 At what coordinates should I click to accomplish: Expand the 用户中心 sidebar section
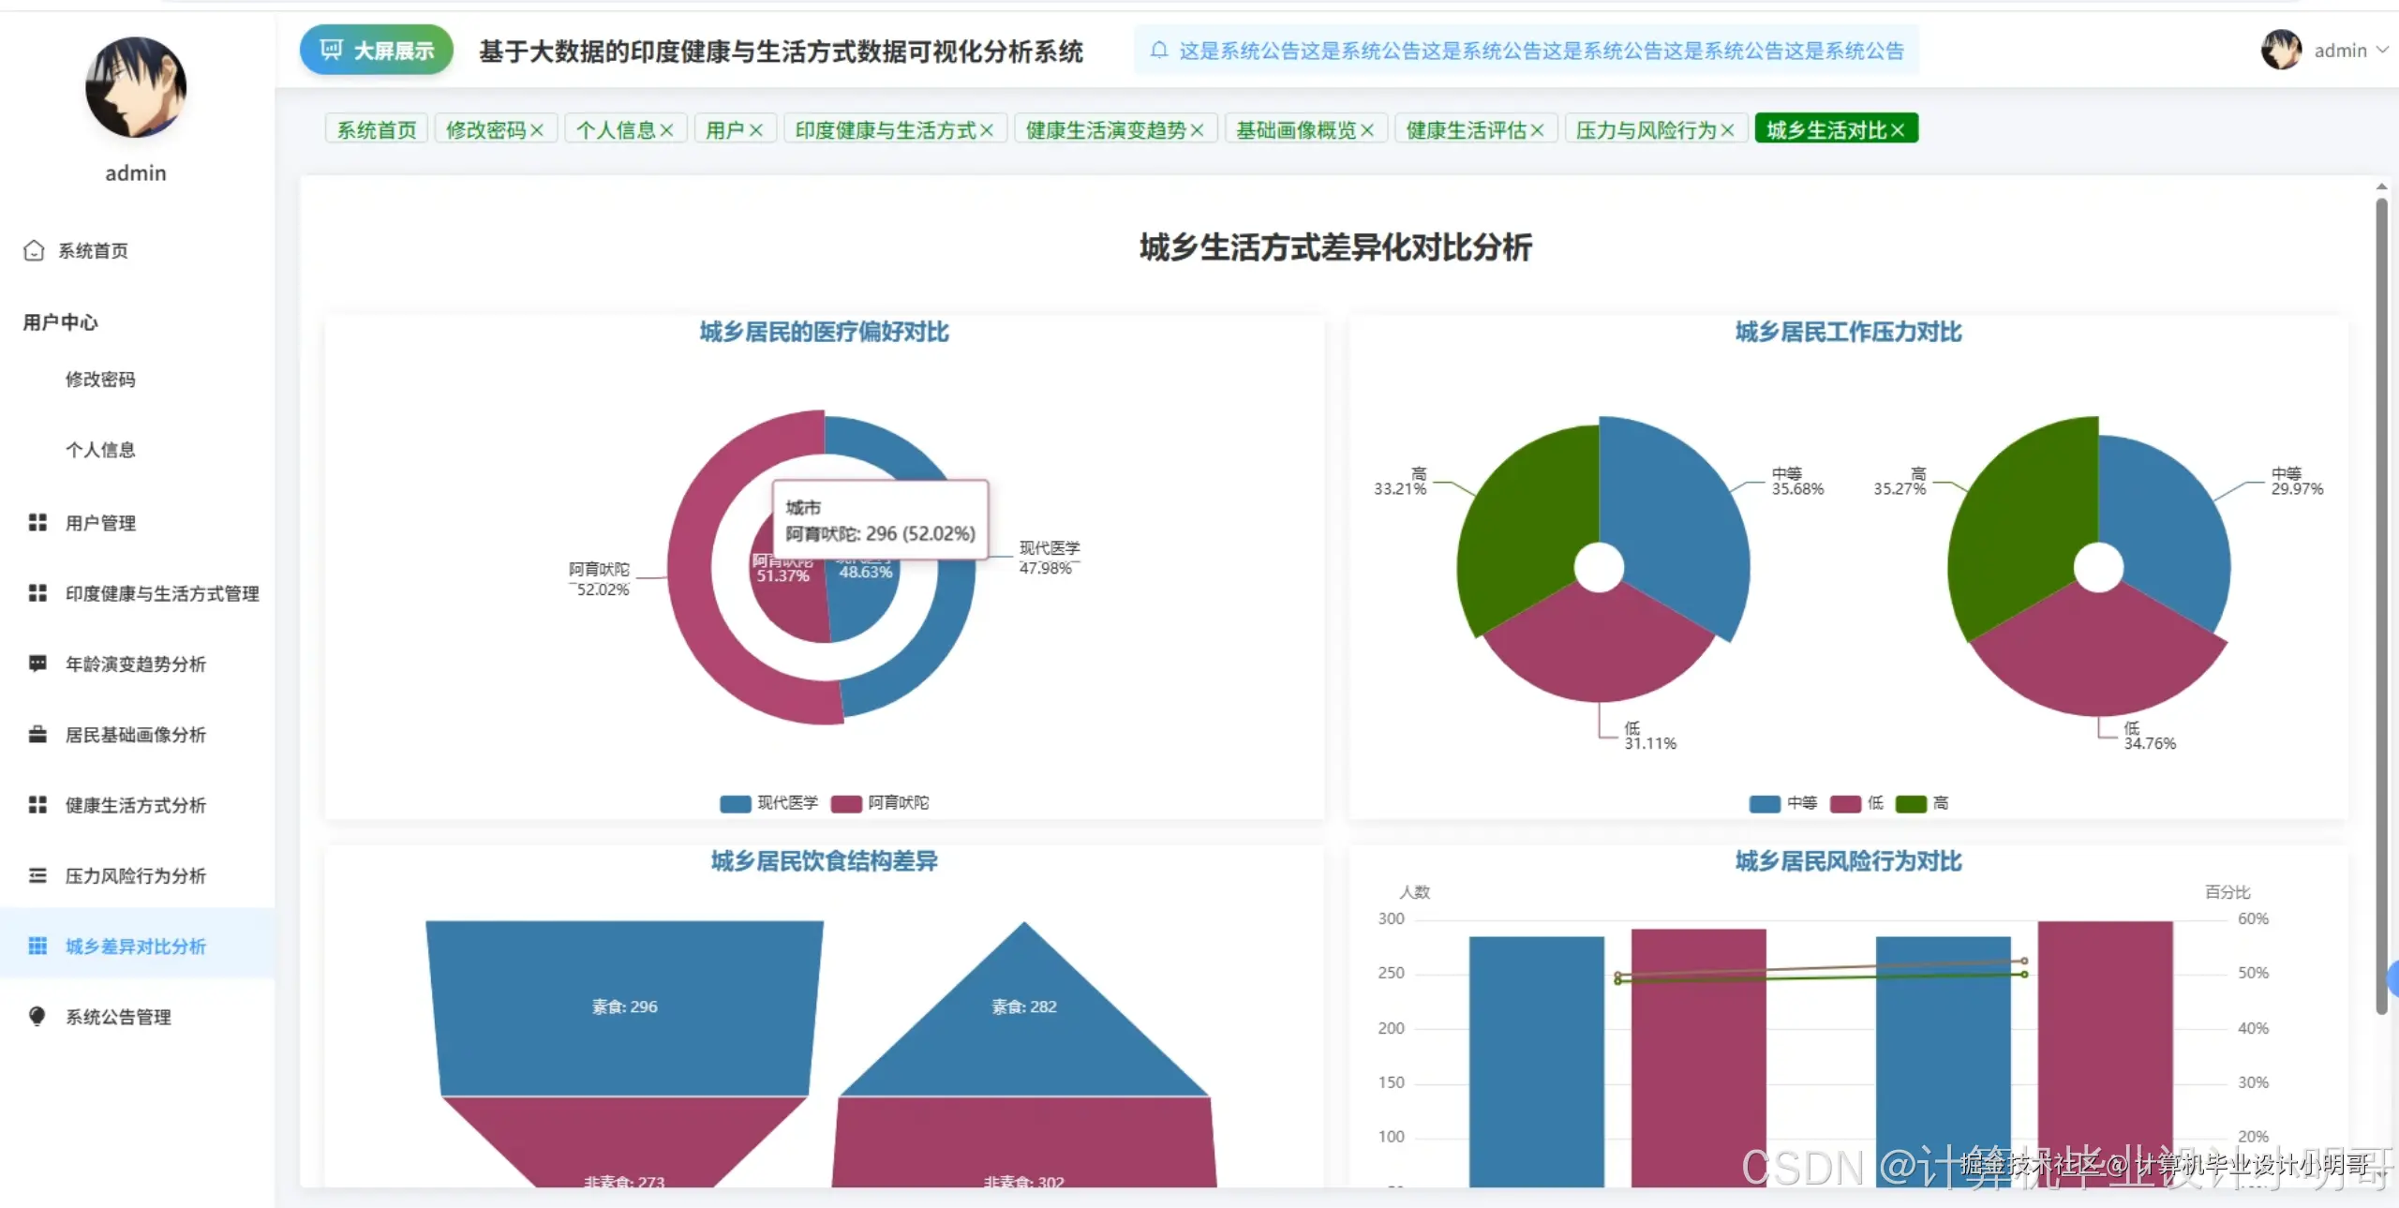coord(61,322)
